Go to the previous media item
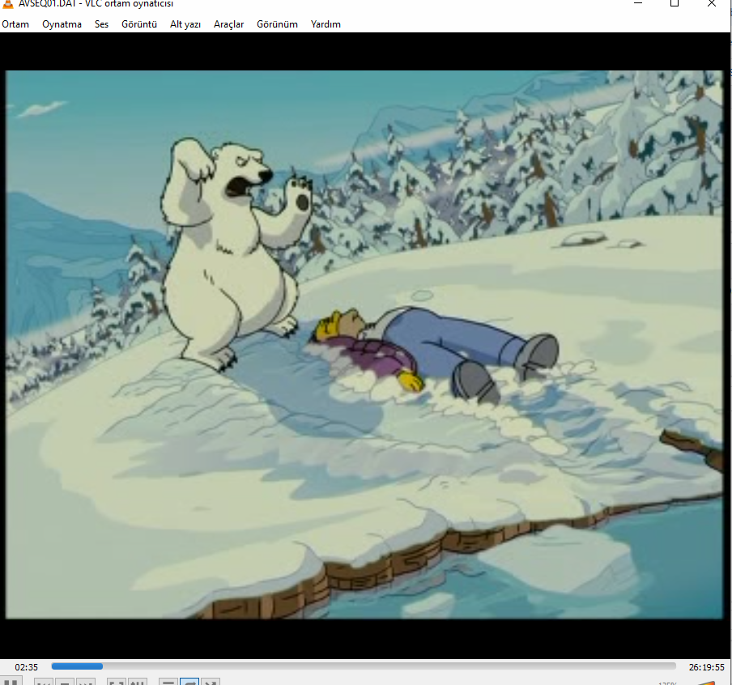732x685 pixels. (x=45, y=683)
